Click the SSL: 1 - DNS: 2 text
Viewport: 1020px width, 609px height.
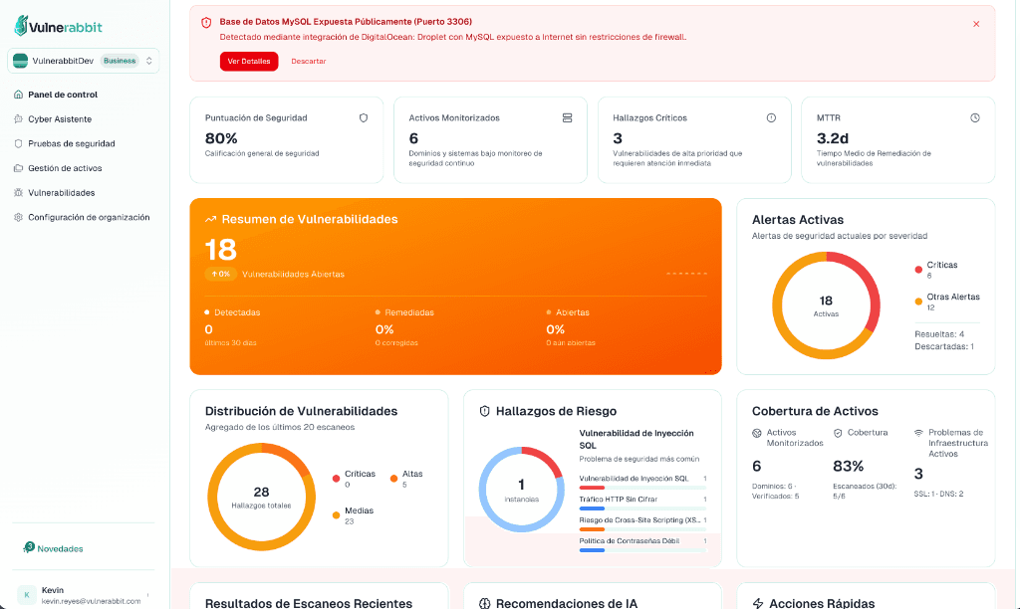tap(938, 494)
